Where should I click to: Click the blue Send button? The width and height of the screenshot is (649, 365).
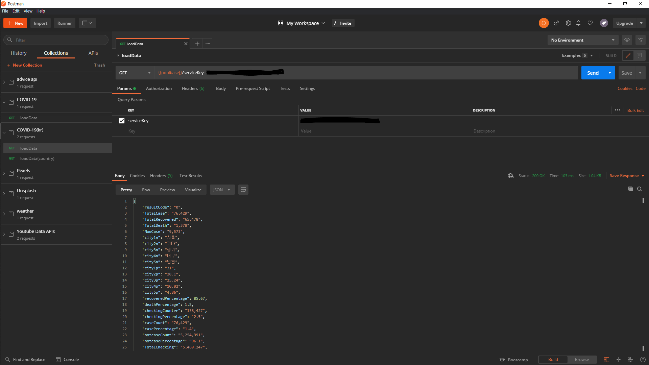[x=593, y=73]
